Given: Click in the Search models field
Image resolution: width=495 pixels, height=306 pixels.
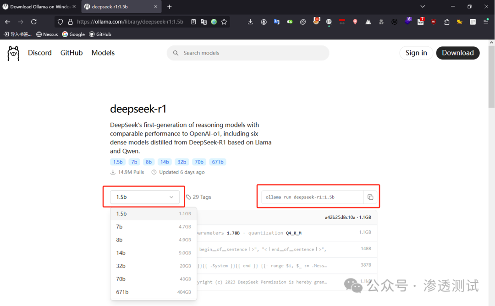Looking at the screenshot, I should [x=248, y=53].
